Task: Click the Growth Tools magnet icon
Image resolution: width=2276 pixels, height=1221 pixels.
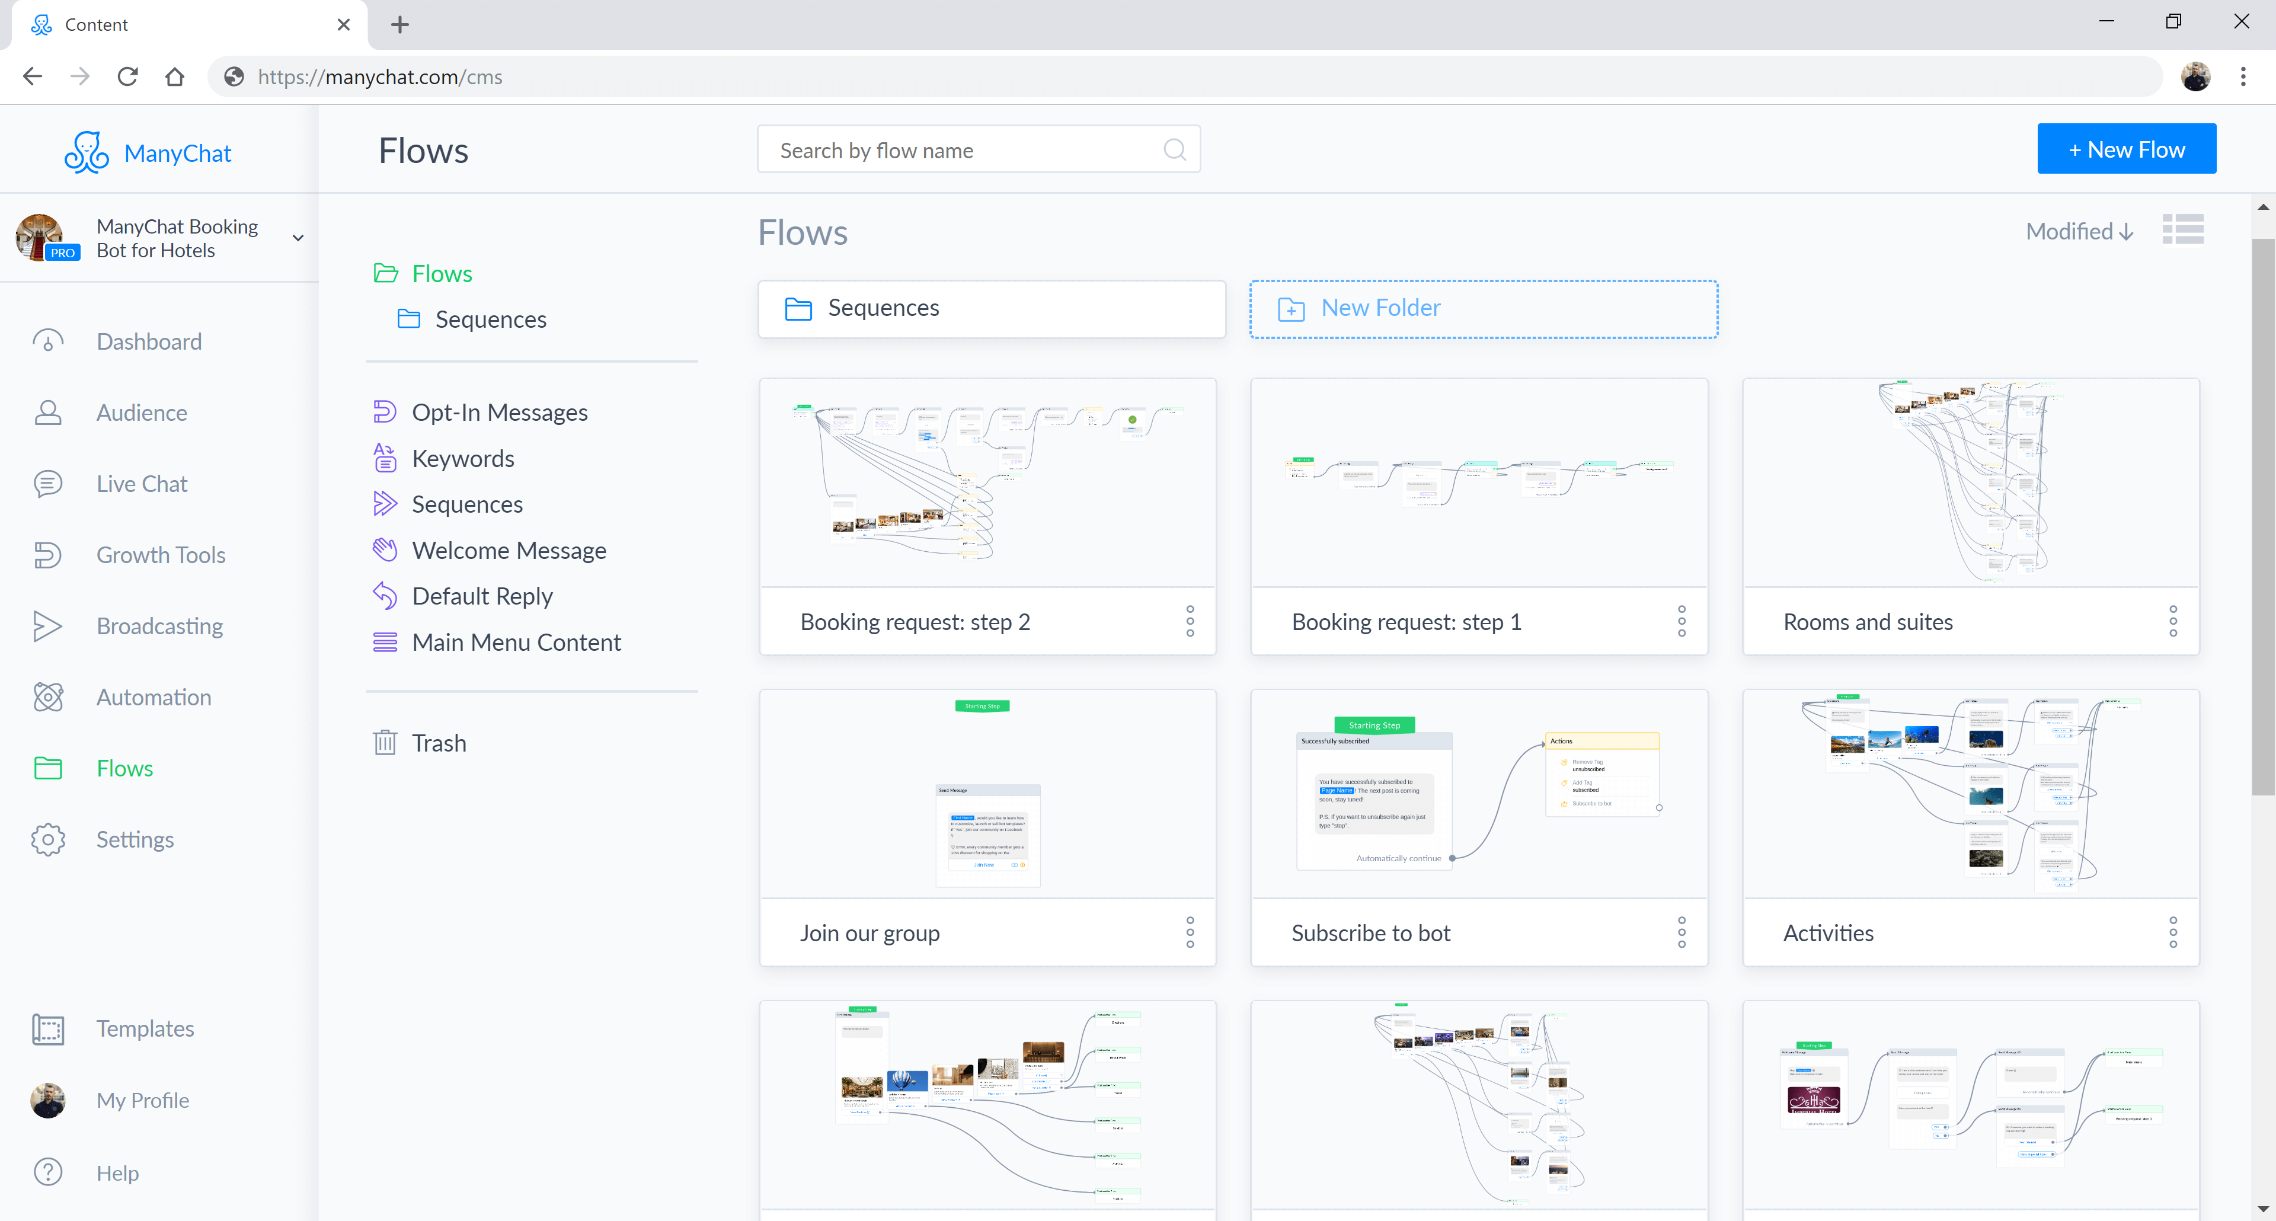Action: pyautogui.click(x=47, y=555)
